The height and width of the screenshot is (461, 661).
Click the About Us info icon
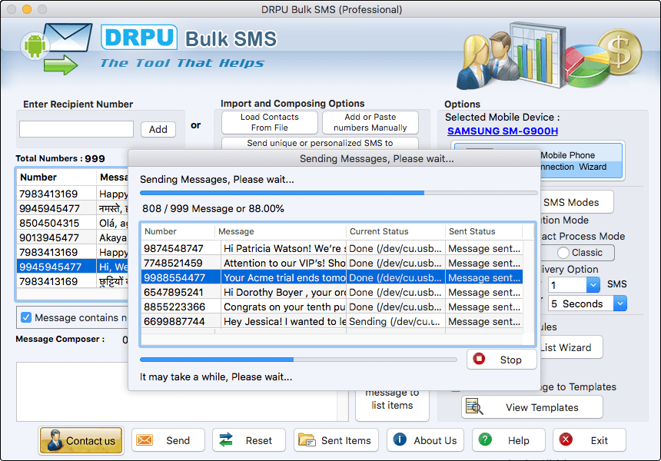click(400, 439)
